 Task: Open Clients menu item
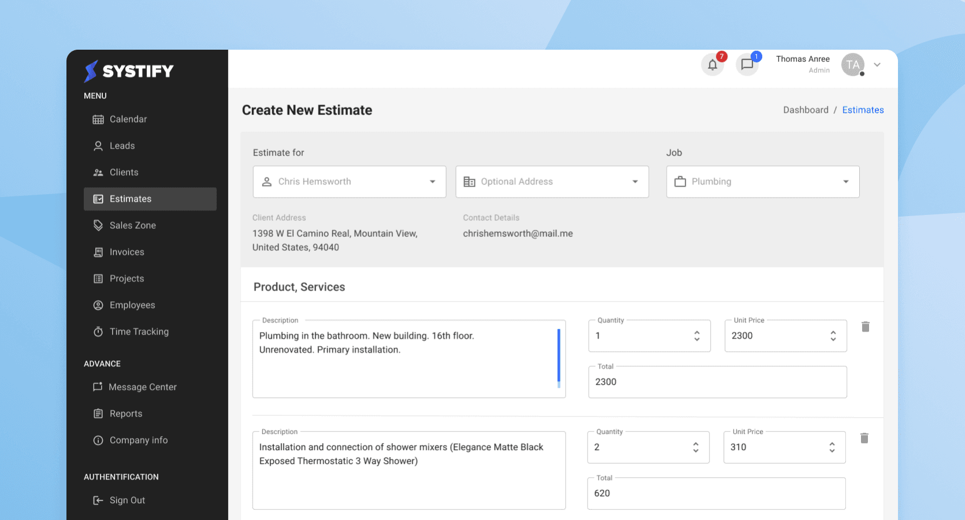click(124, 172)
